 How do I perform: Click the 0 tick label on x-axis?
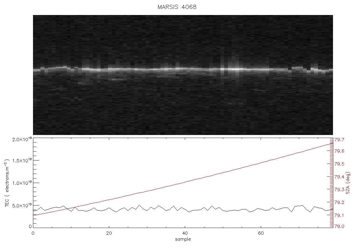tap(33, 233)
